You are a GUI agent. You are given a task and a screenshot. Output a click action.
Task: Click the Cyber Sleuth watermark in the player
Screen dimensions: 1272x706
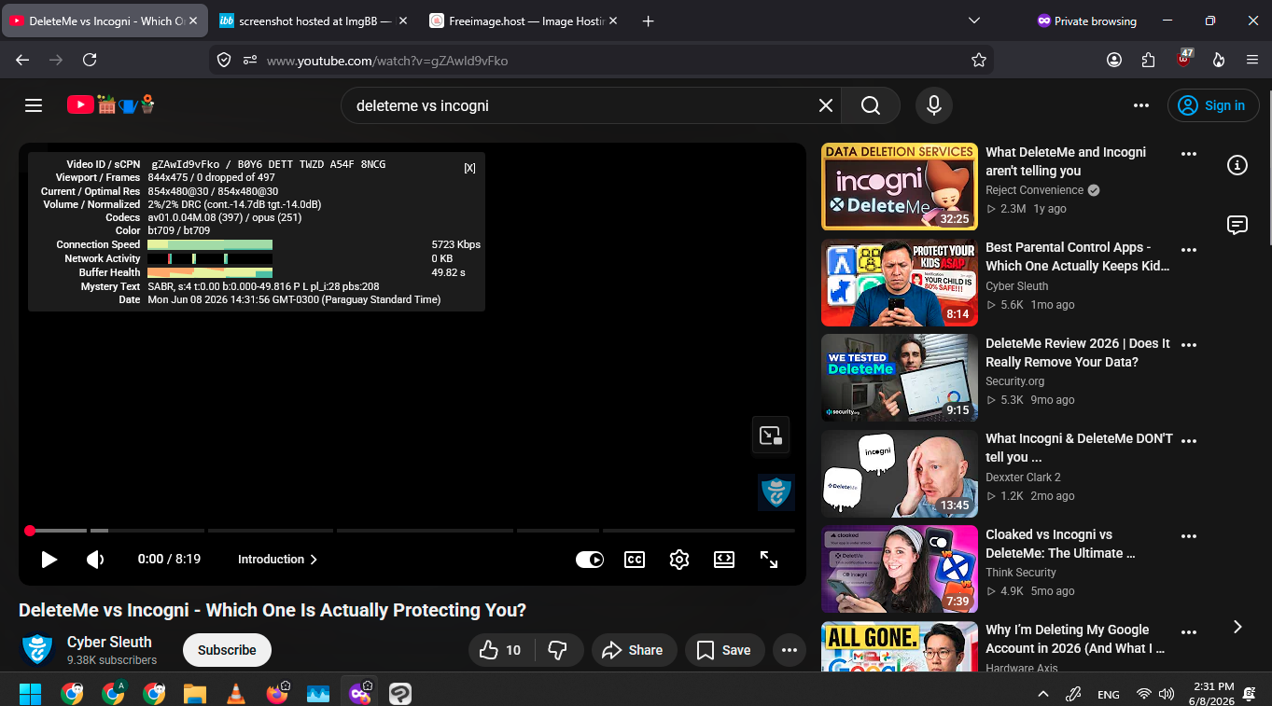tap(776, 492)
